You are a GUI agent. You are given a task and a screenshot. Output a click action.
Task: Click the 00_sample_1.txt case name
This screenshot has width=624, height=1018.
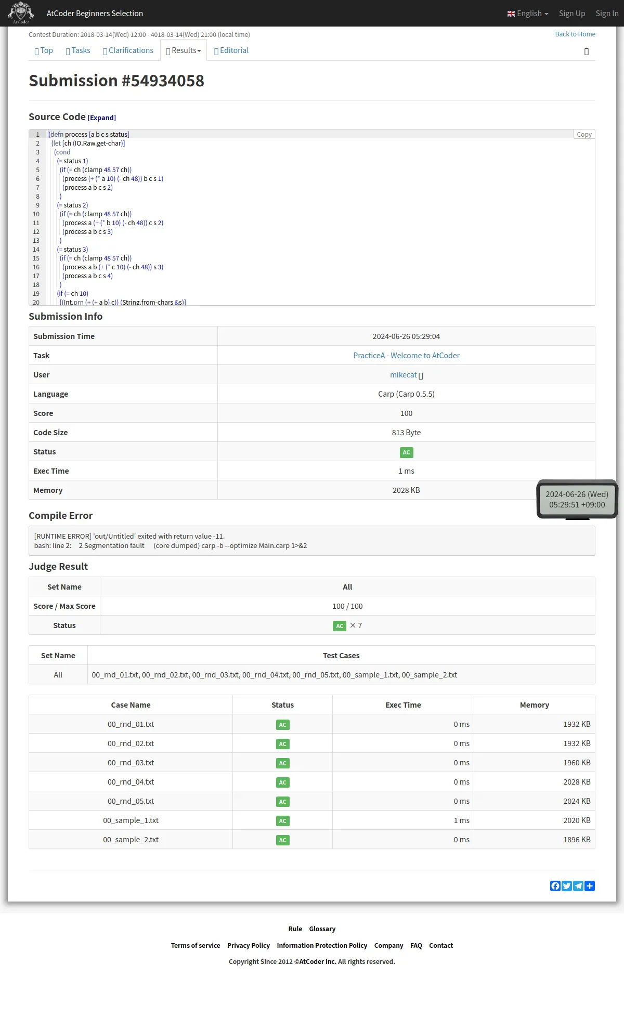pos(131,820)
